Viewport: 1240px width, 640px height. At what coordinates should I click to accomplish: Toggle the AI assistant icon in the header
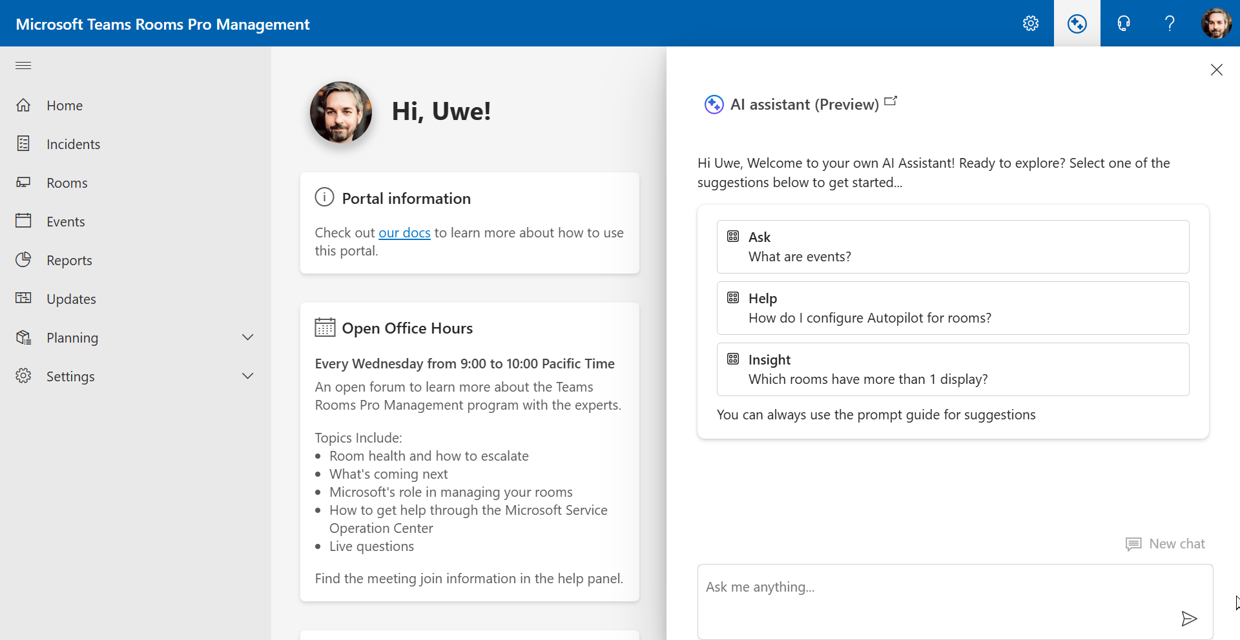[x=1077, y=24]
